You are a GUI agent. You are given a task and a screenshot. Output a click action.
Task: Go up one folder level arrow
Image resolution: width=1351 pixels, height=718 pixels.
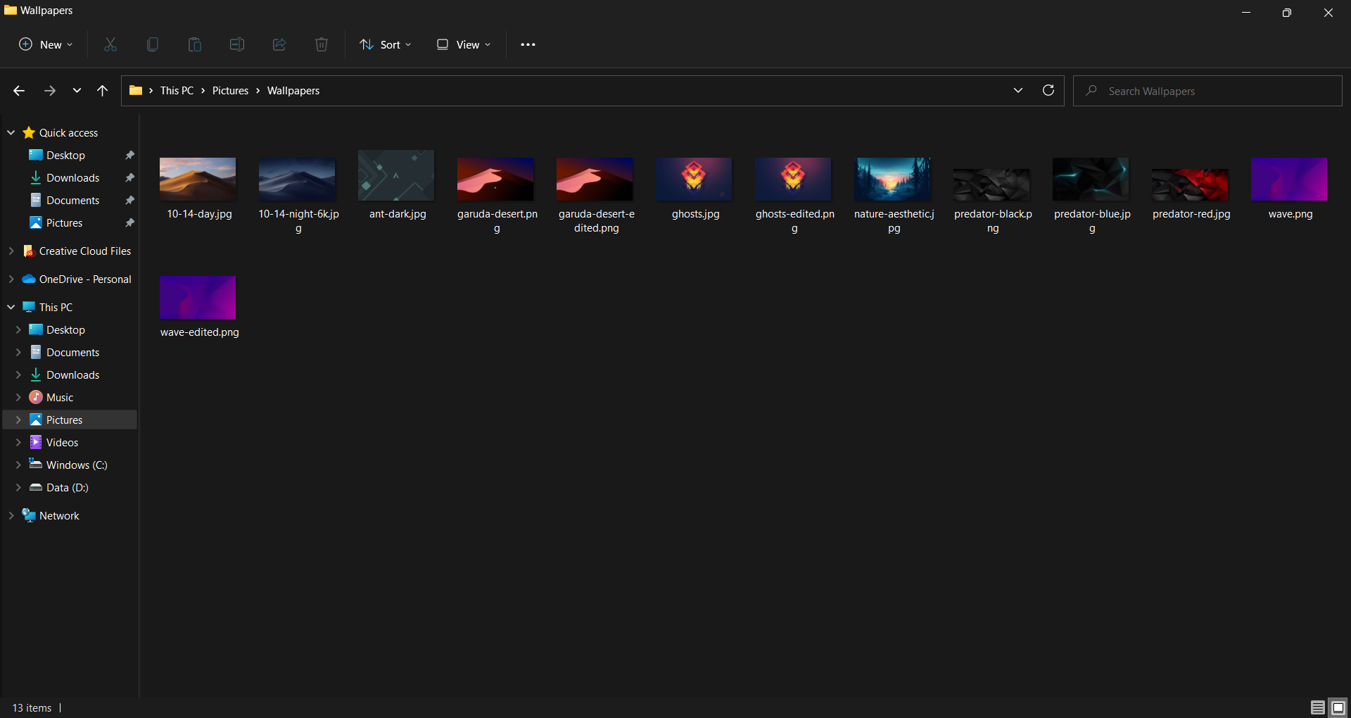[102, 91]
